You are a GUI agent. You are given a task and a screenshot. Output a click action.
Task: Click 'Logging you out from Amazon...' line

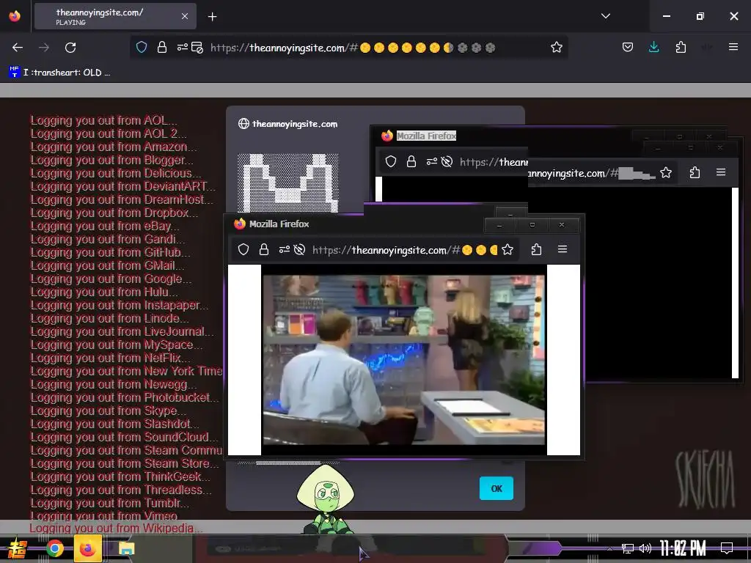(114, 147)
